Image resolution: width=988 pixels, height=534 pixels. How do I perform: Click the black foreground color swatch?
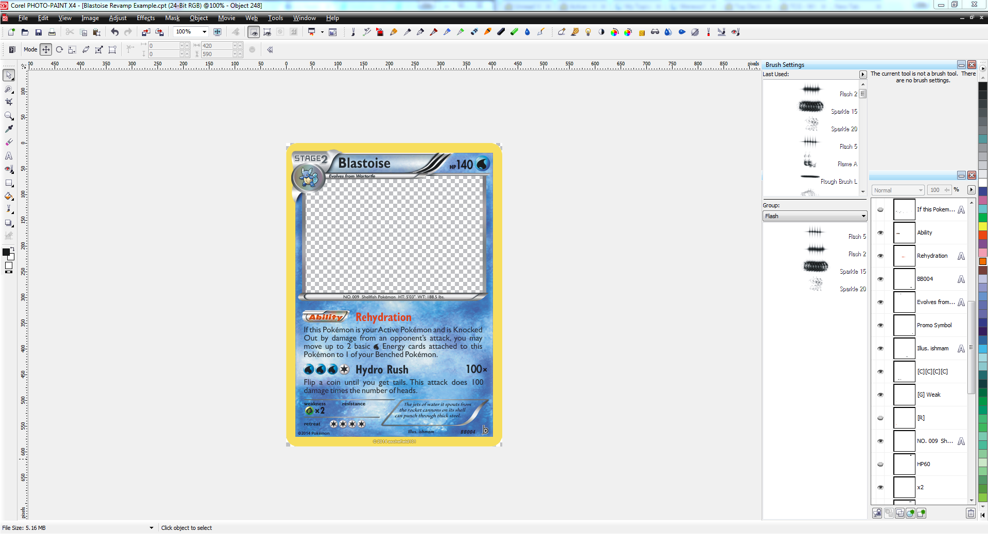tap(6, 252)
